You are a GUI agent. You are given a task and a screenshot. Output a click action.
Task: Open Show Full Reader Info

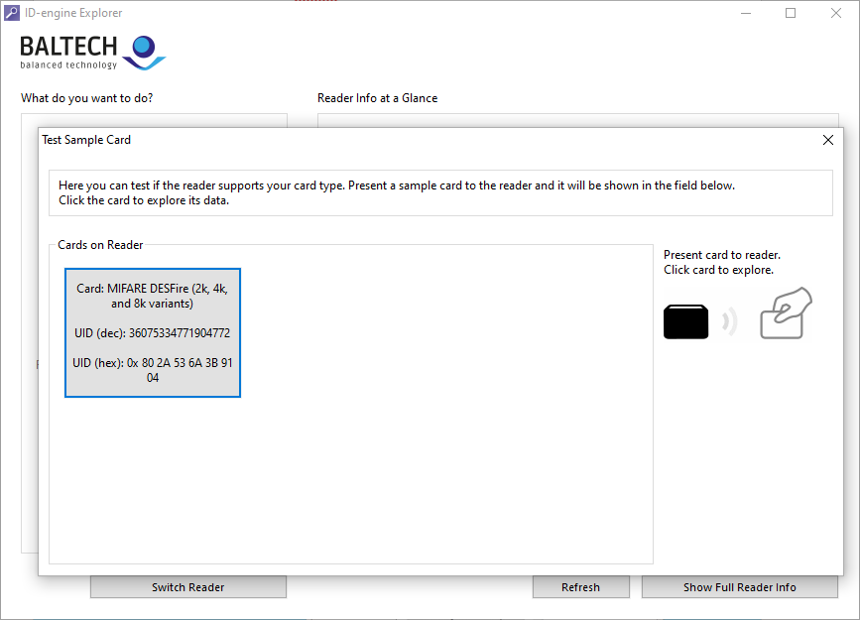point(739,586)
